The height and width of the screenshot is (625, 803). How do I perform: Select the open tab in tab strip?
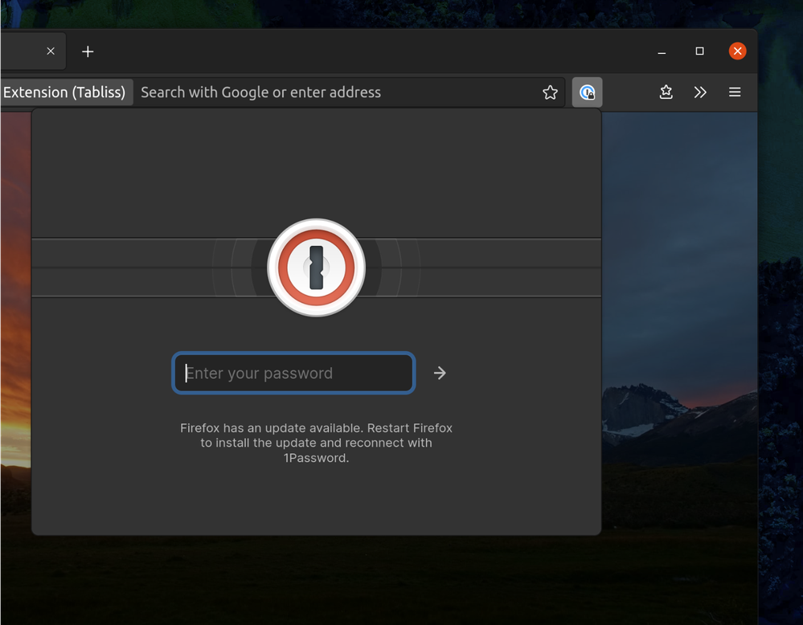(20, 51)
